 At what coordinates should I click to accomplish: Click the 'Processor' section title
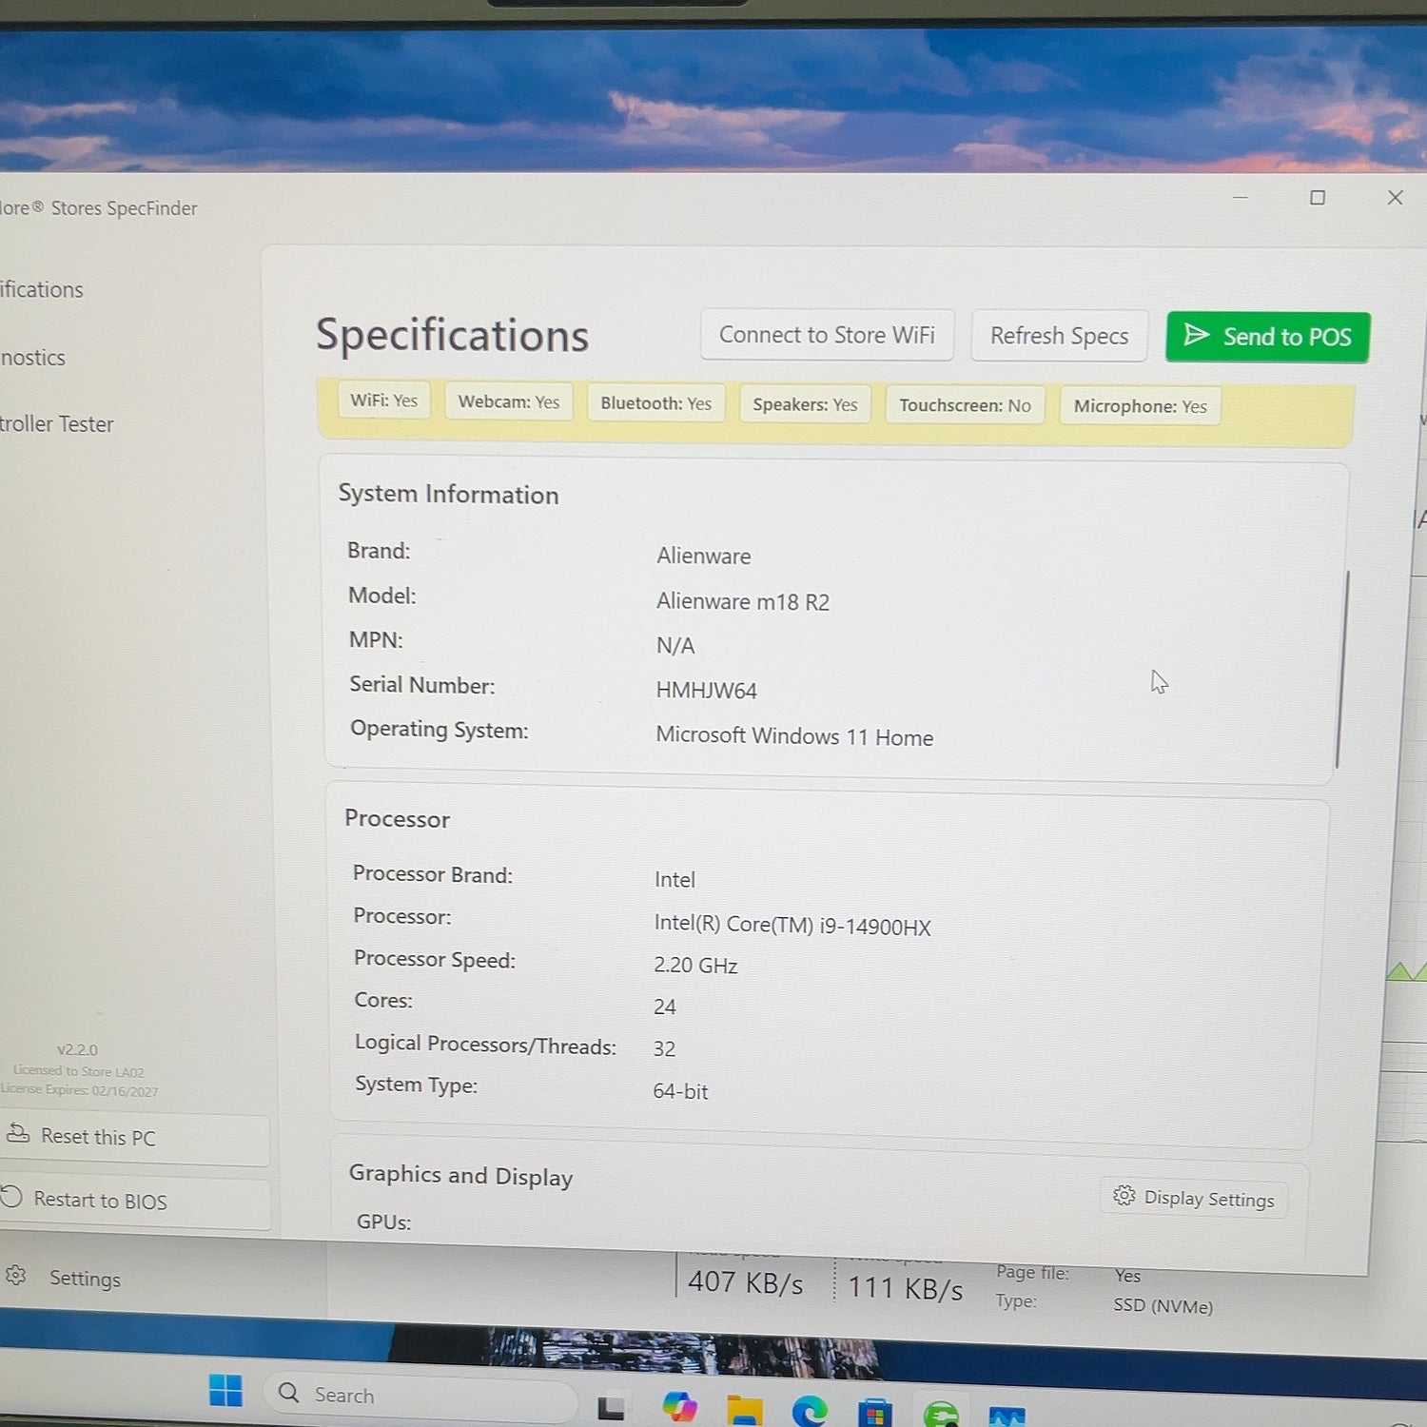click(x=397, y=818)
